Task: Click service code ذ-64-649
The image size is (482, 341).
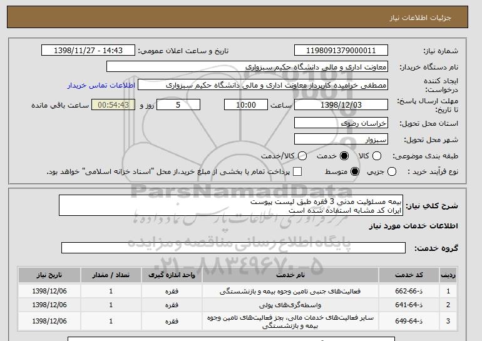Action: [409, 321]
